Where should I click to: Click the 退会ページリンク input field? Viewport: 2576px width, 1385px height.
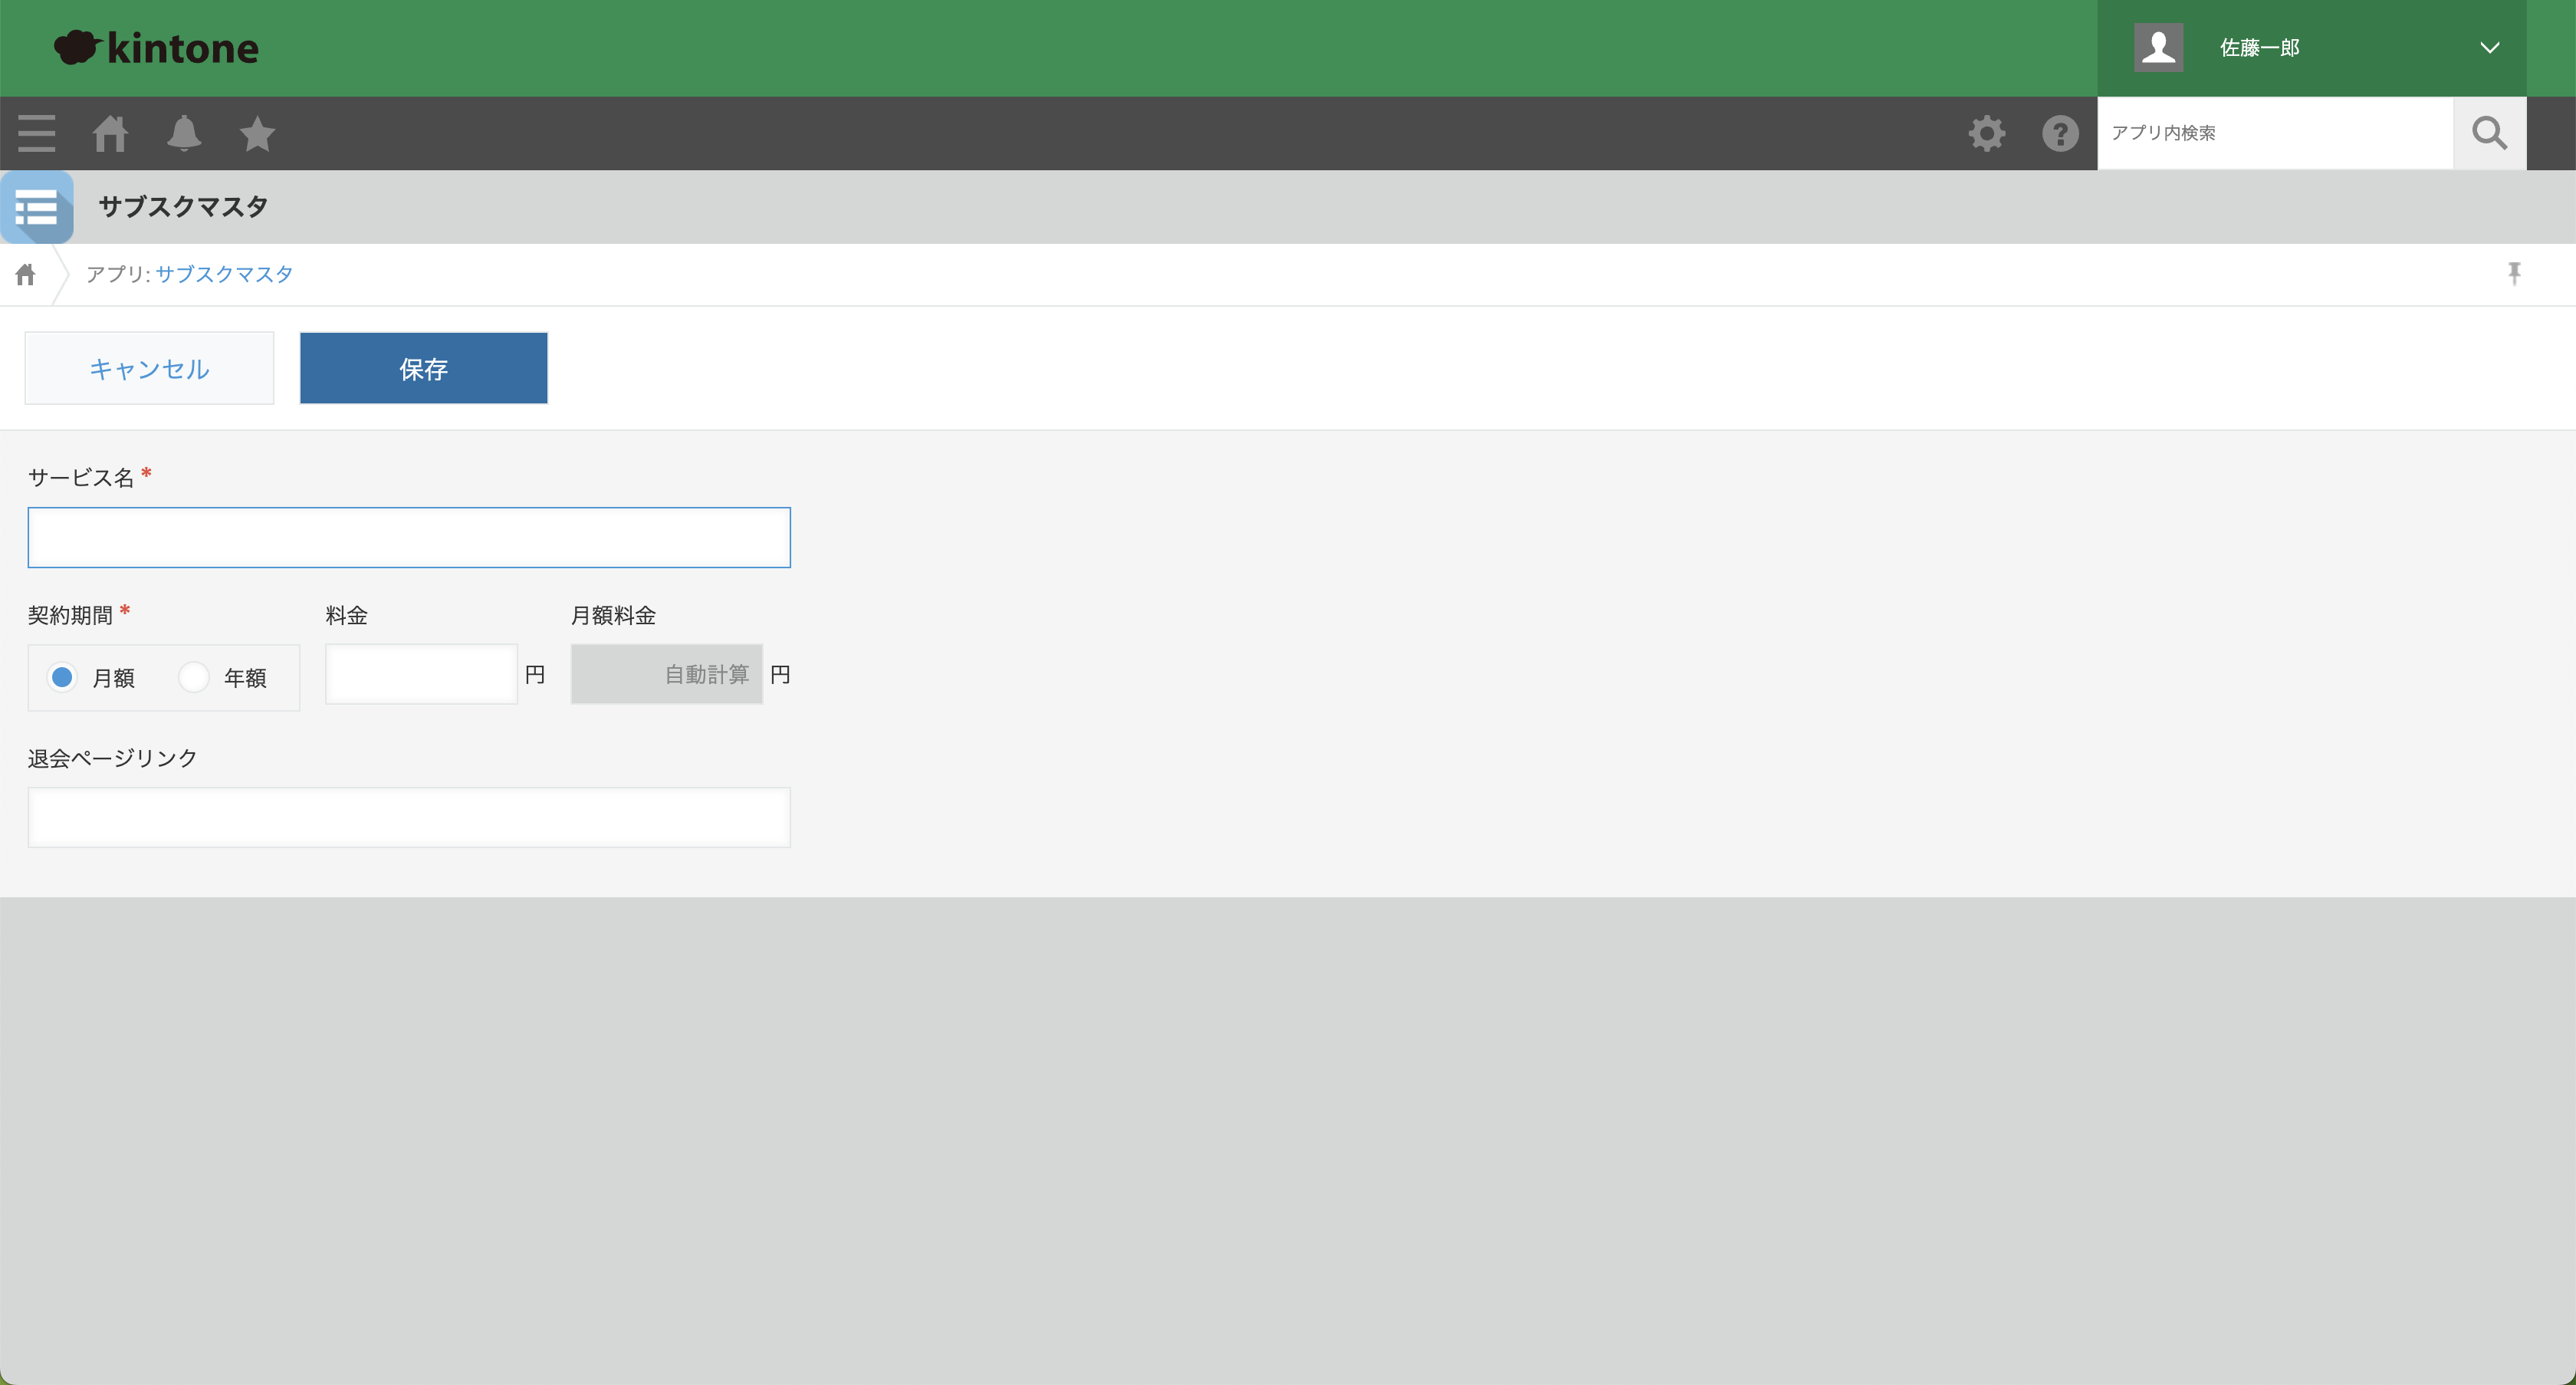point(409,817)
